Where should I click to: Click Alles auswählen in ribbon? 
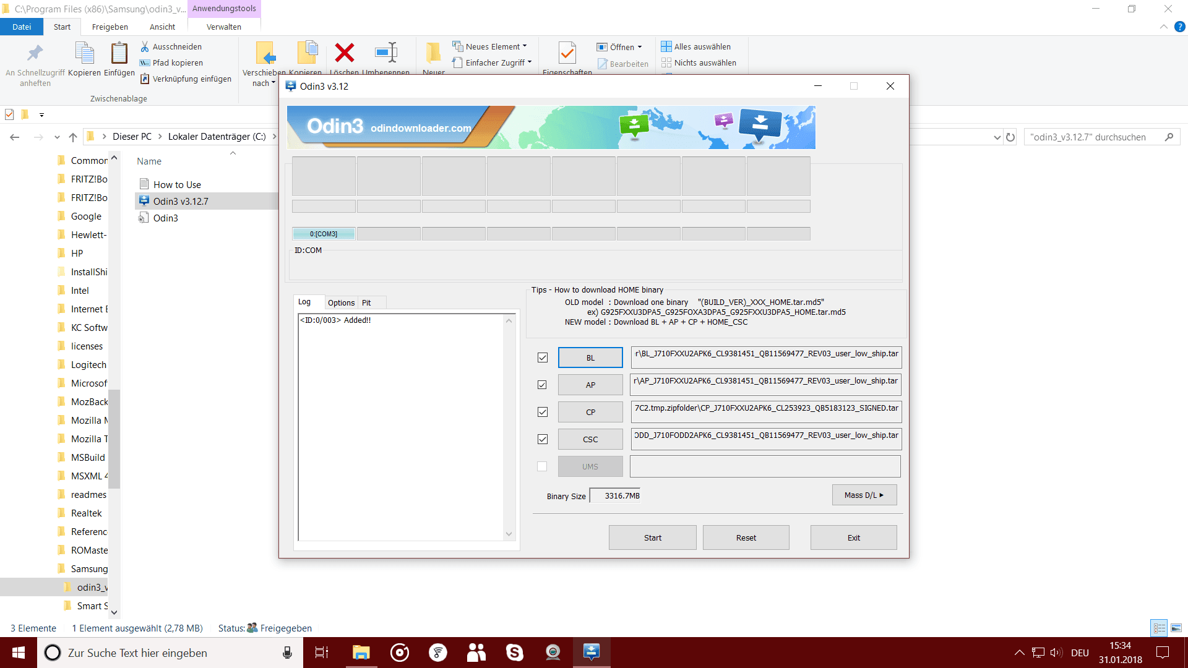[696, 46]
